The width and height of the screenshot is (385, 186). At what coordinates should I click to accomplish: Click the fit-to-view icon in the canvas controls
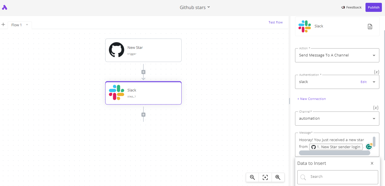pyautogui.click(x=265, y=177)
